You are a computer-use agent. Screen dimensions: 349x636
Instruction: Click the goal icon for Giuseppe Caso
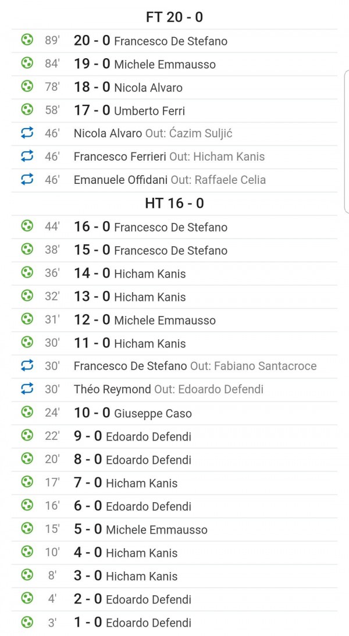click(27, 413)
